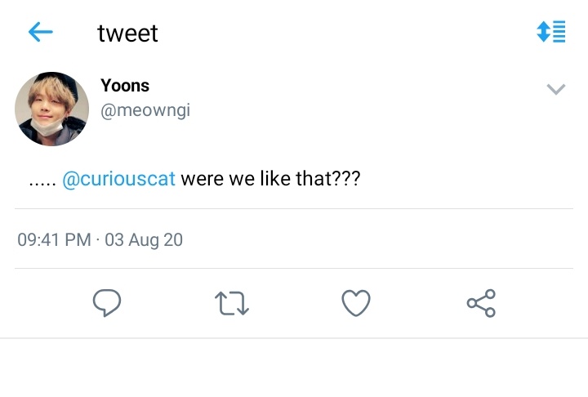Screen dimensions: 588x397
Task: Retweet the post from Yoons
Action: (x=232, y=303)
